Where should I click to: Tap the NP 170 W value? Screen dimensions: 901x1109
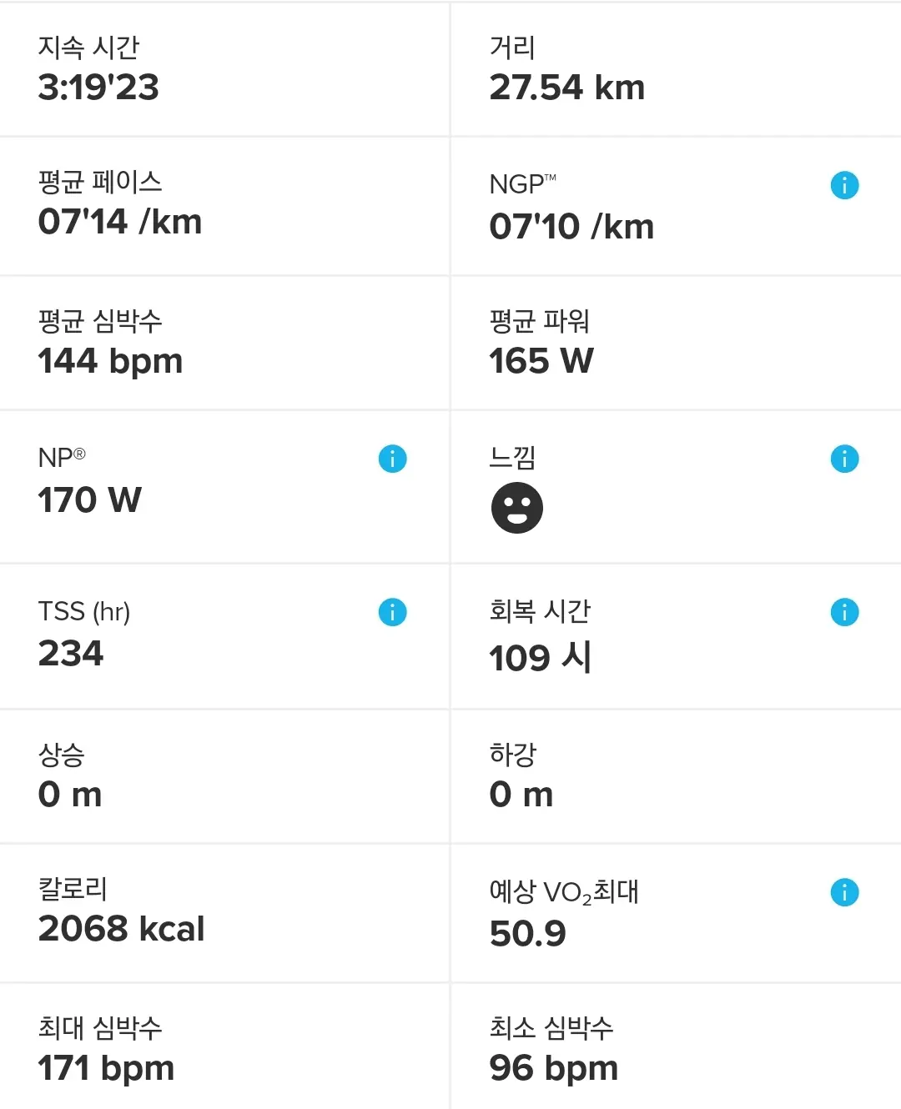point(90,500)
